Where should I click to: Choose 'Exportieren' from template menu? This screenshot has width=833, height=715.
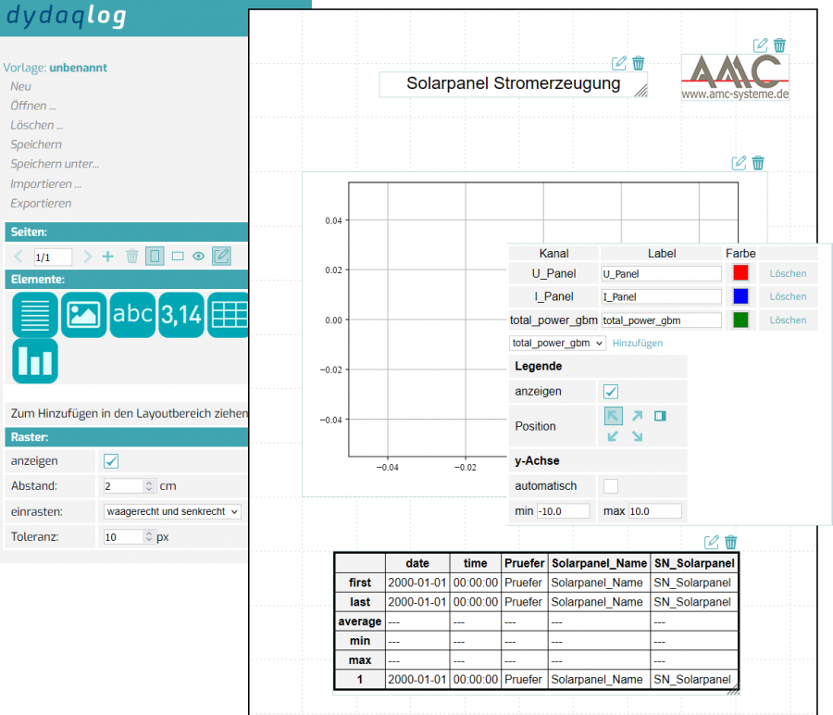[x=41, y=203]
